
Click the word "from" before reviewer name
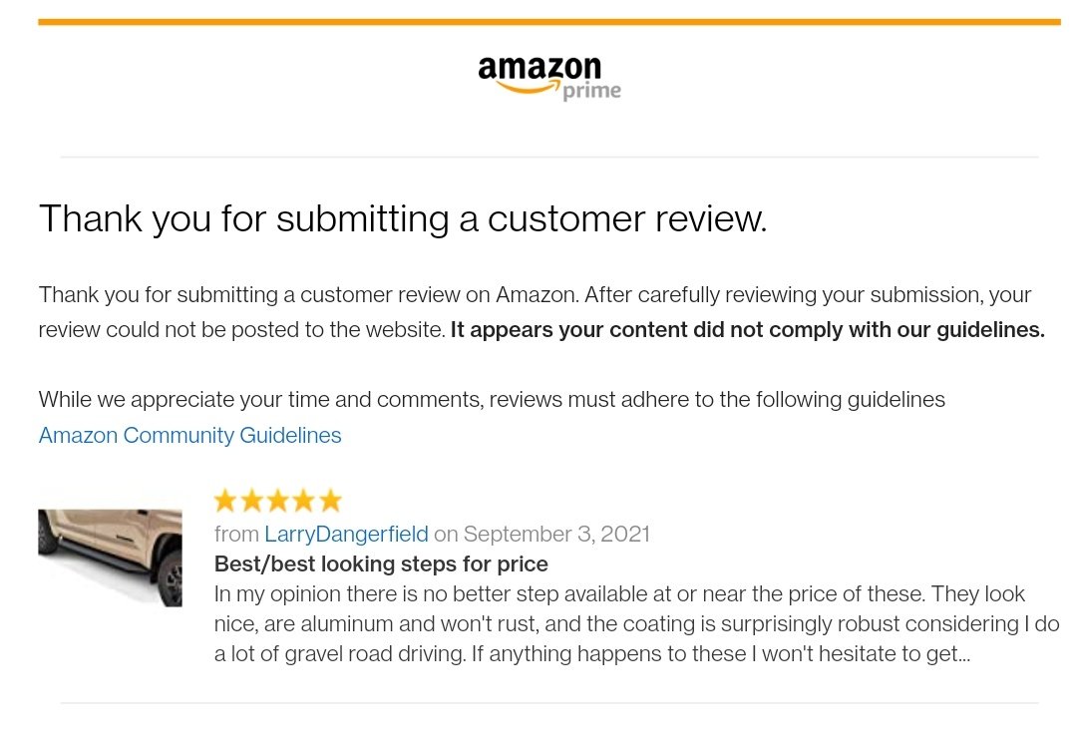tap(236, 534)
